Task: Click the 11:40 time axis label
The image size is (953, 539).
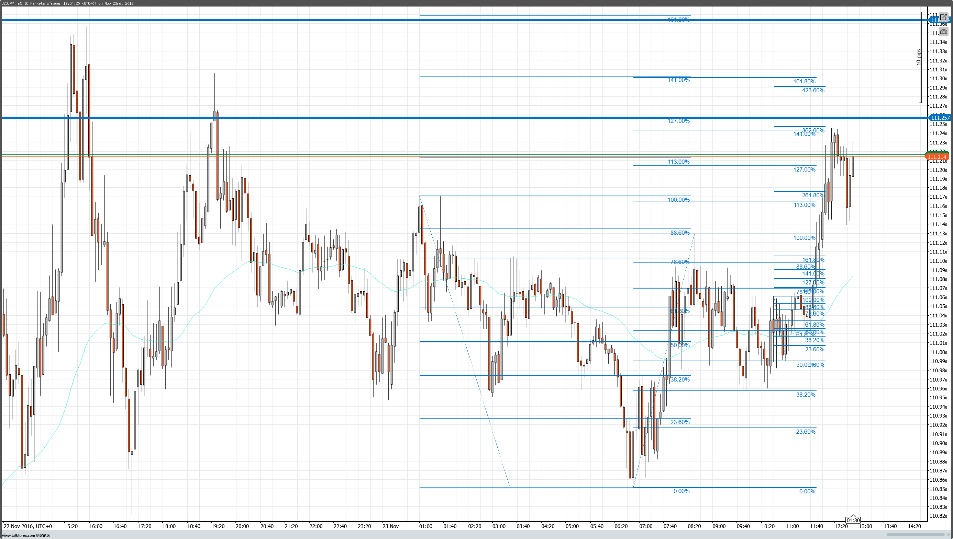Action: pos(817,526)
